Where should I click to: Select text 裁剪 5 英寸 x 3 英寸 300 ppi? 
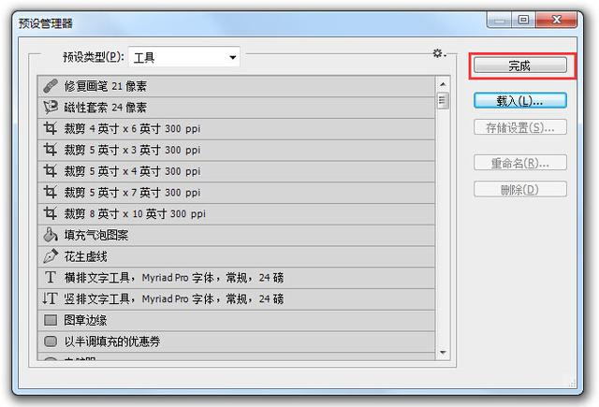(132, 150)
